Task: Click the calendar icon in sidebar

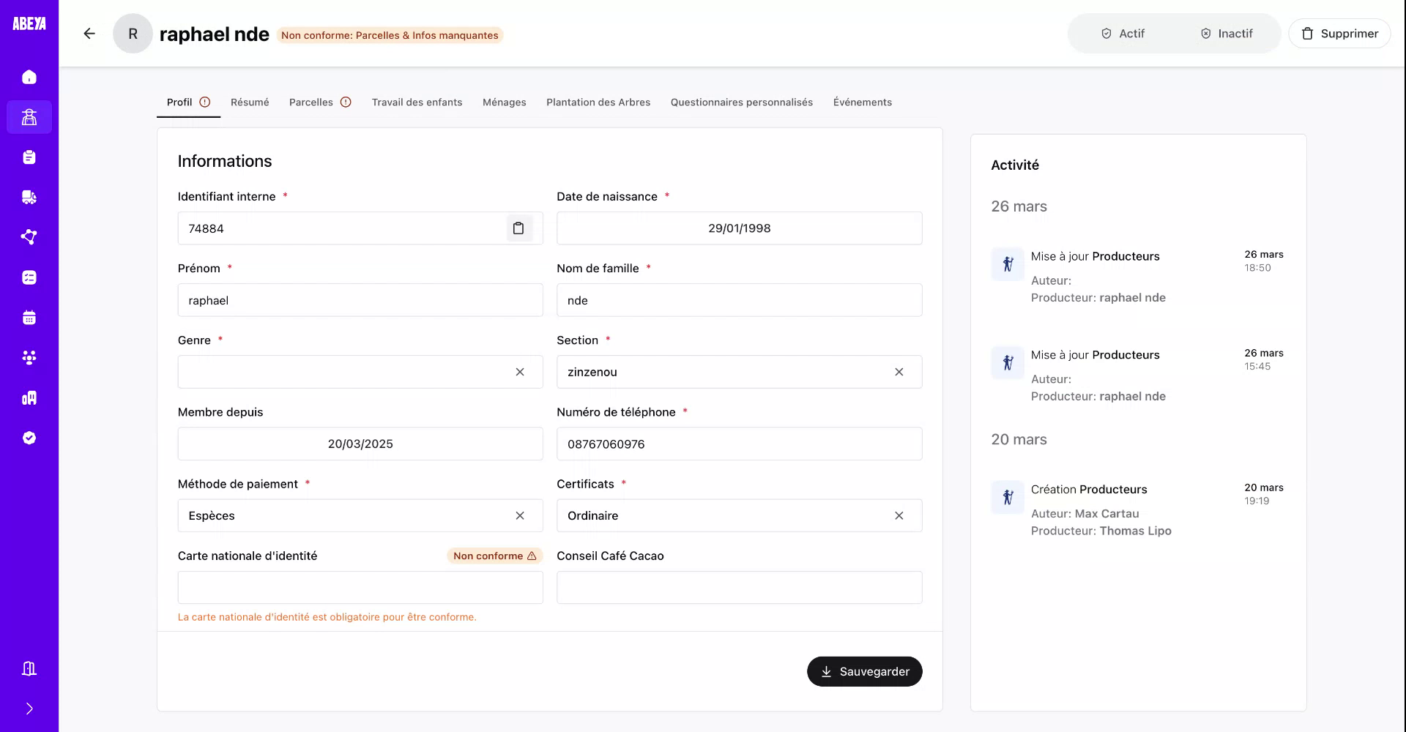Action: pyautogui.click(x=29, y=318)
